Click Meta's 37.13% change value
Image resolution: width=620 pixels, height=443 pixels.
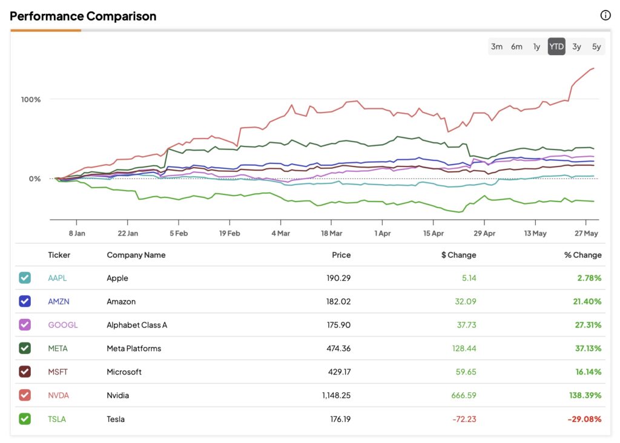click(x=588, y=349)
